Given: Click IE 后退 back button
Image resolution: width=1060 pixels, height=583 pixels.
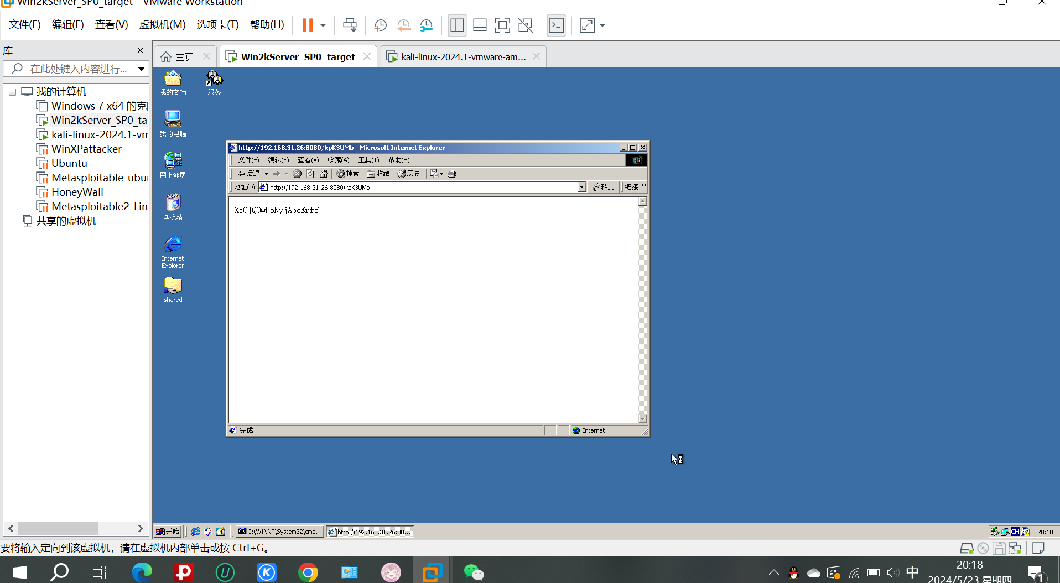Looking at the screenshot, I should [248, 174].
